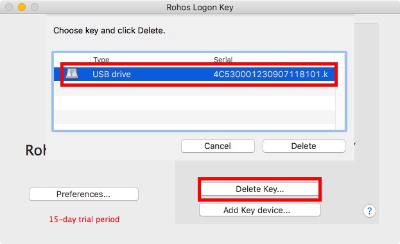
Task: Select serial 4C530001230907118101.k entry
Action: (x=271, y=74)
